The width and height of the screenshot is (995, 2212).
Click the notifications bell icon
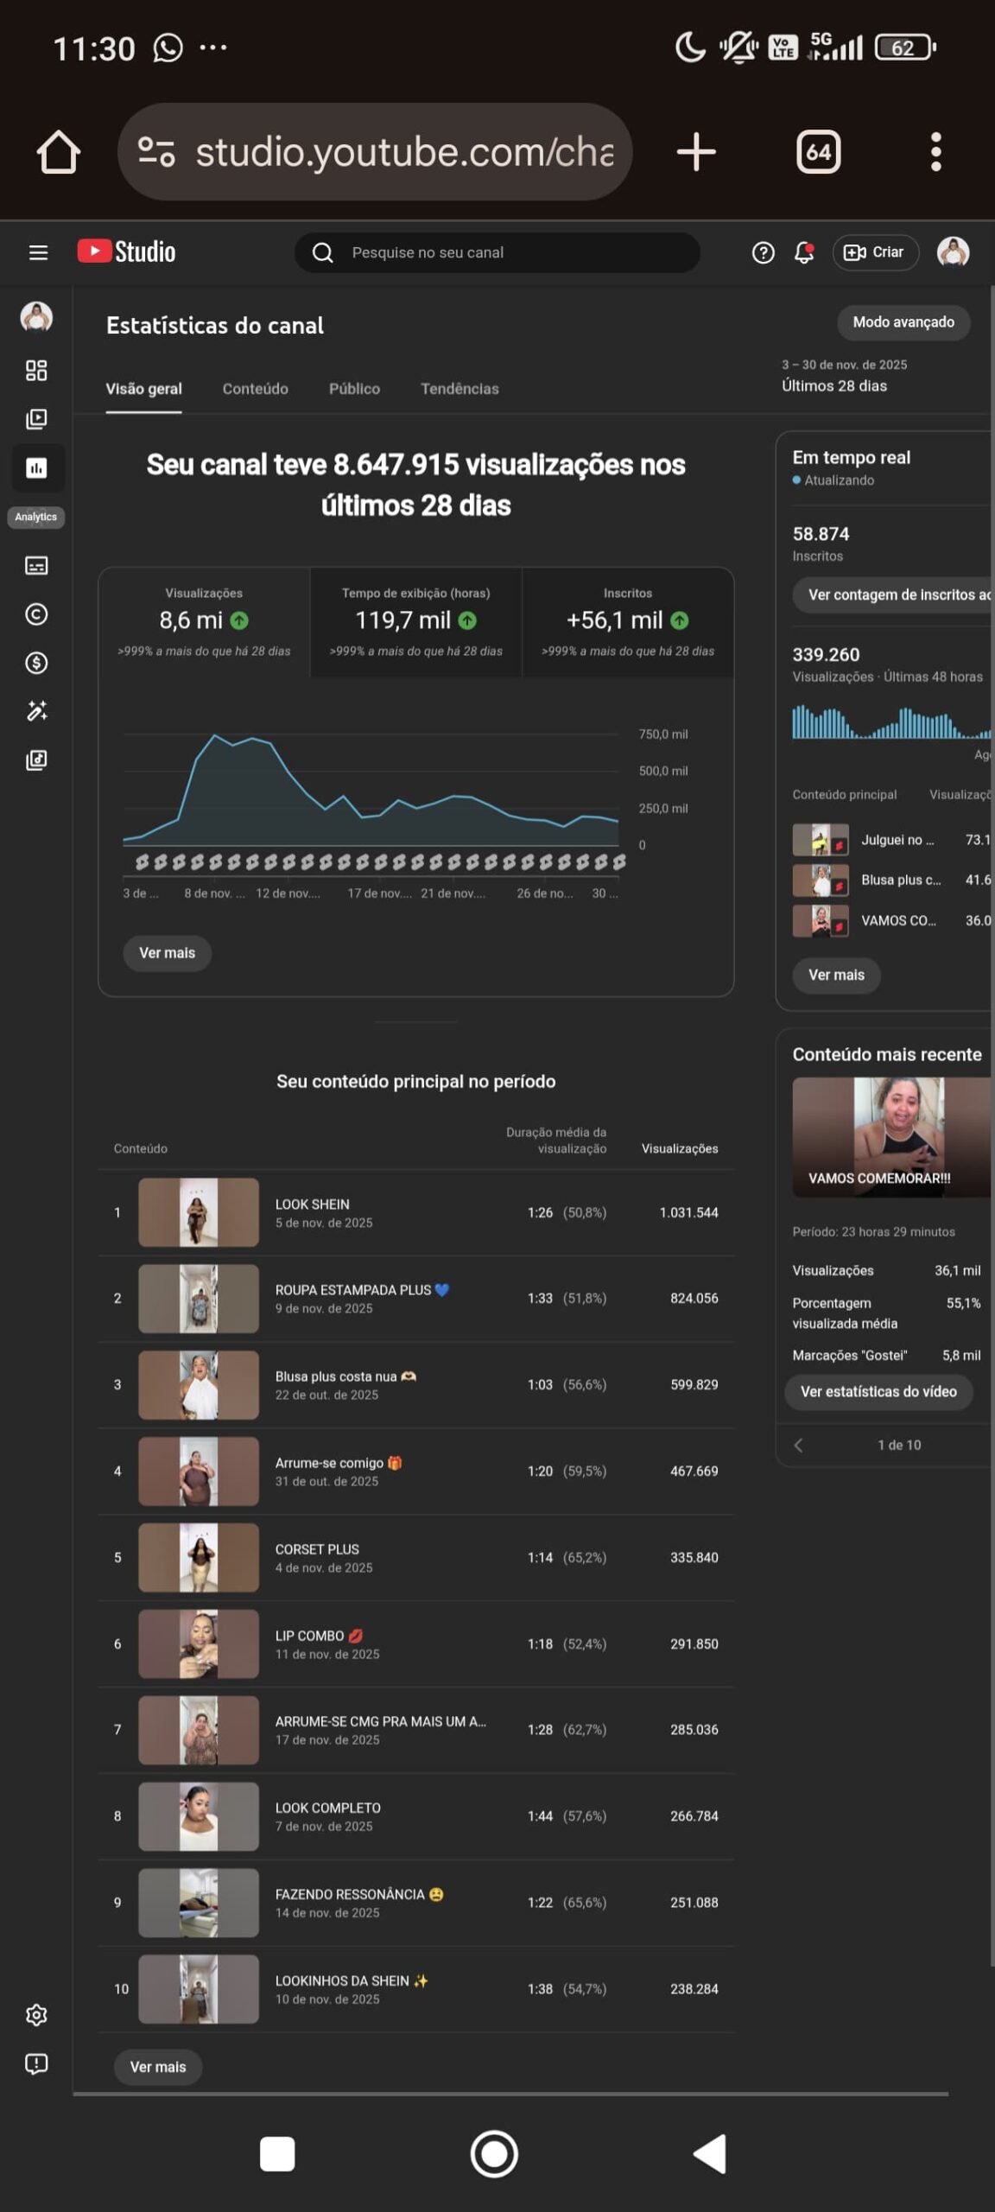[804, 252]
